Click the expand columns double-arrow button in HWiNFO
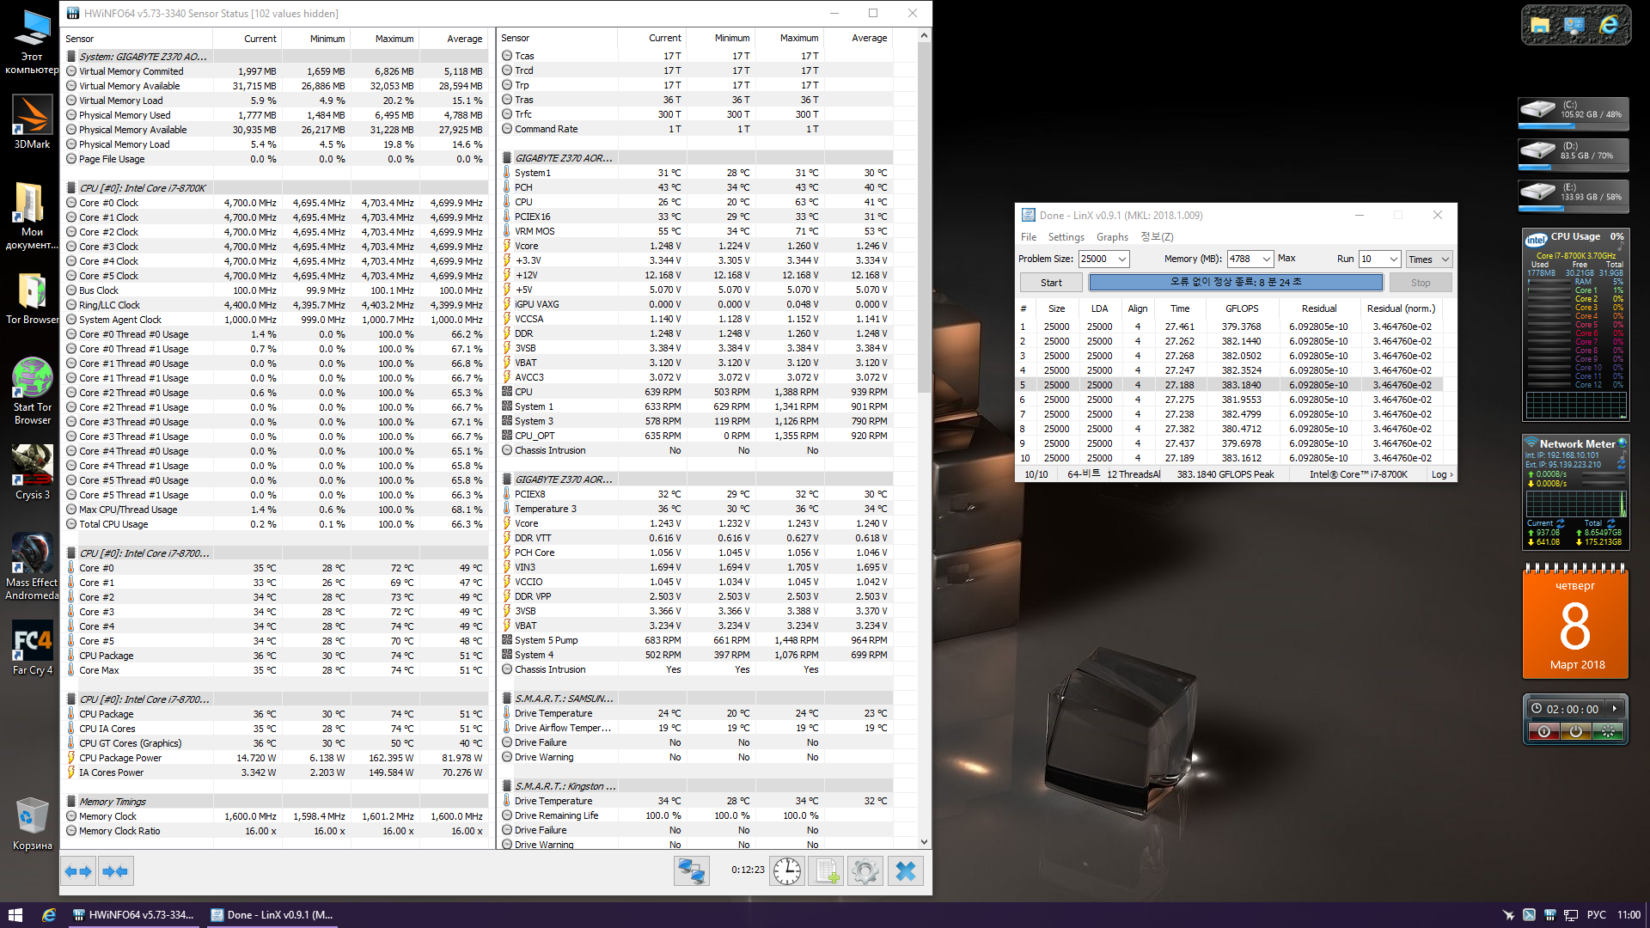Viewport: 1650px width, 928px height. [x=78, y=871]
